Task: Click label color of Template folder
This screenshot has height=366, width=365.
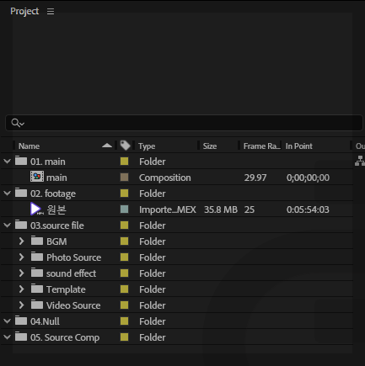Action: tap(124, 289)
